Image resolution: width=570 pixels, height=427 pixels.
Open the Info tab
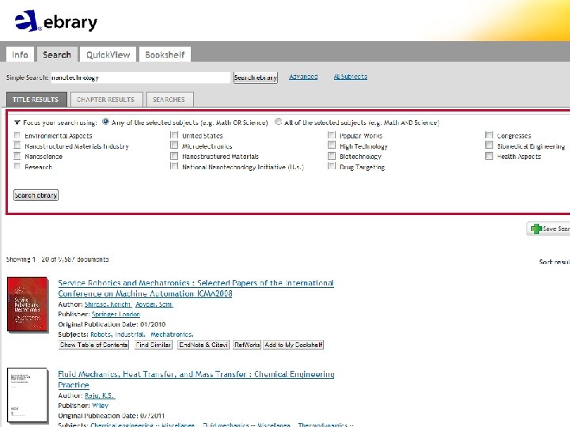[20, 55]
